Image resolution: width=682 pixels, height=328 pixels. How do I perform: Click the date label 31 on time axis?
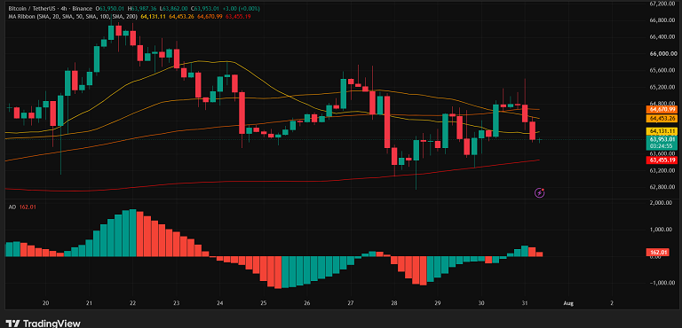[x=525, y=303]
